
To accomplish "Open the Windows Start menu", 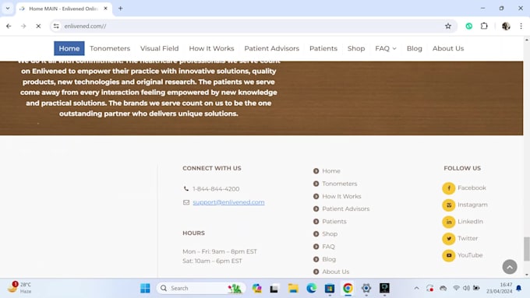I will [145, 288].
